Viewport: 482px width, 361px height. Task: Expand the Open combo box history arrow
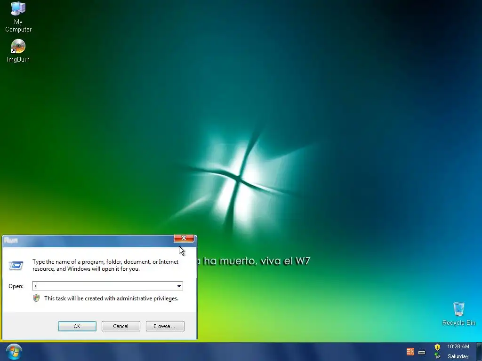[x=179, y=286]
